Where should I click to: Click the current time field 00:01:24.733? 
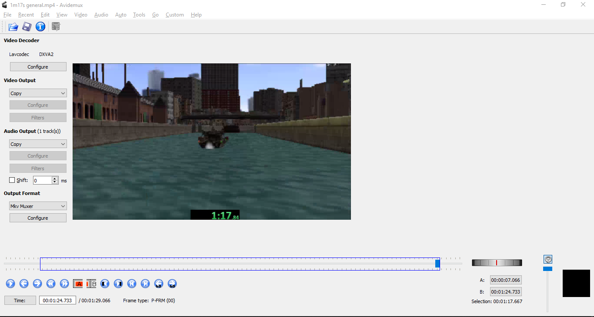(57, 300)
